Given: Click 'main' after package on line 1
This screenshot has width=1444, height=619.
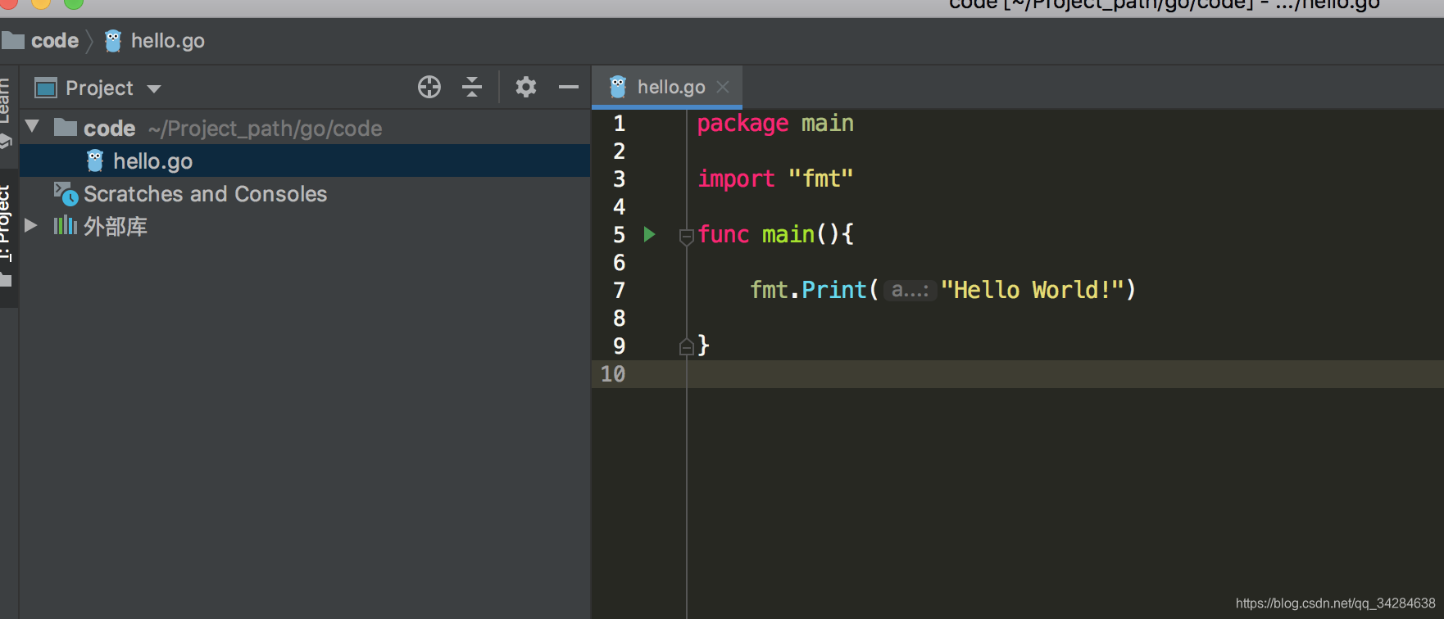Looking at the screenshot, I should tap(828, 124).
